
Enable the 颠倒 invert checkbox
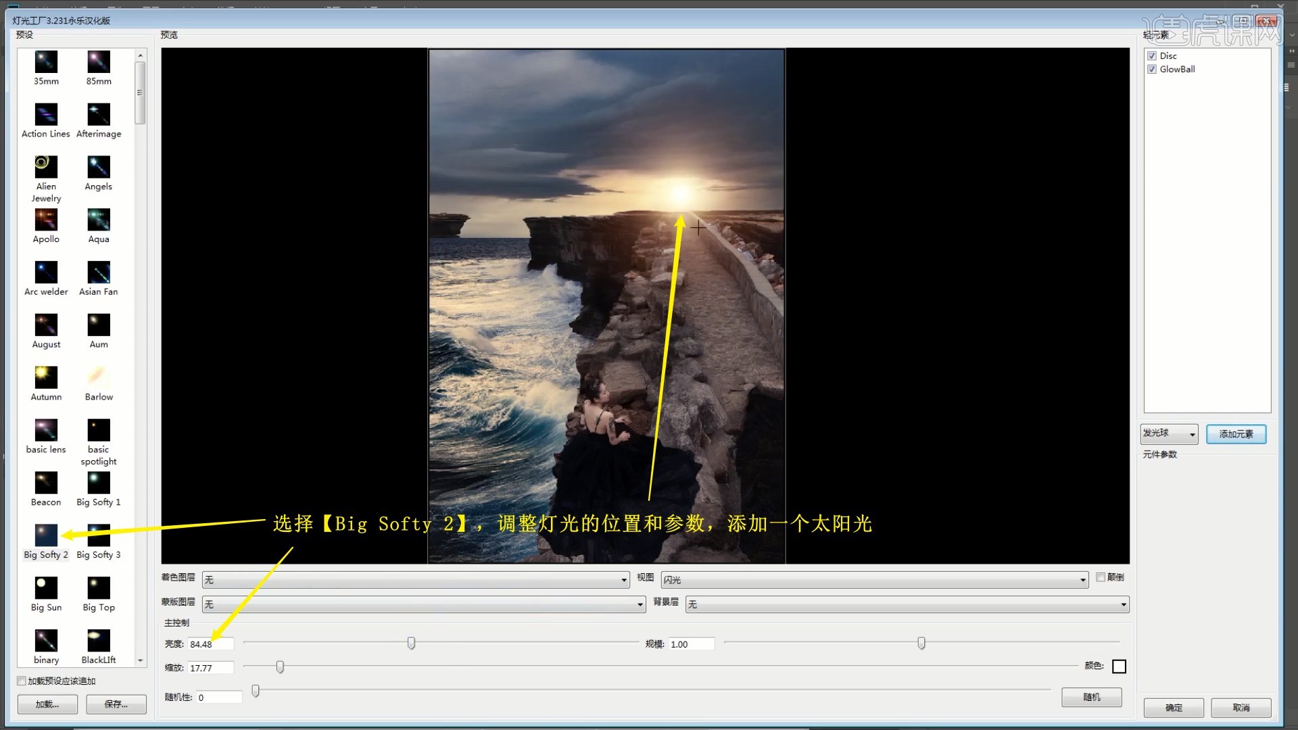click(1101, 577)
